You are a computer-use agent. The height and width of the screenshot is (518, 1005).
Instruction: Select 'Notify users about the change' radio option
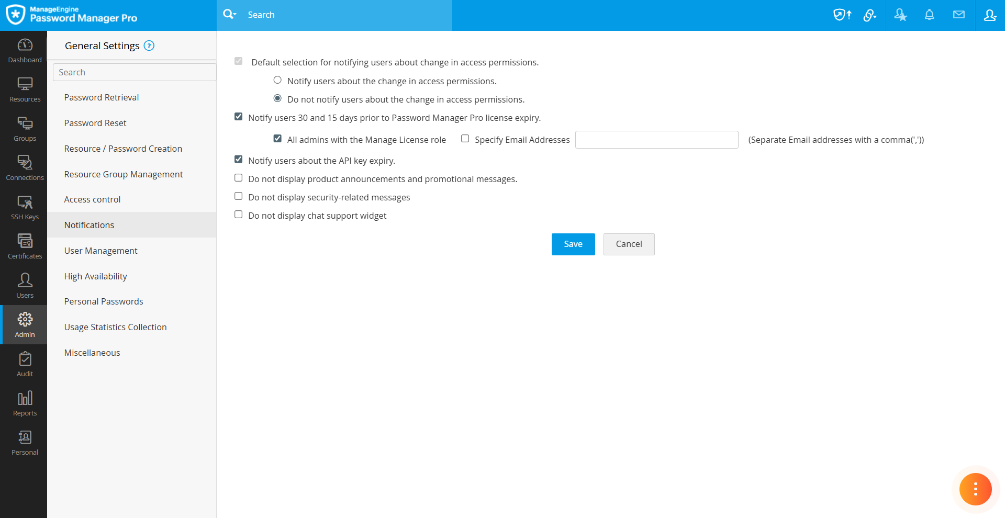point(277,80)
